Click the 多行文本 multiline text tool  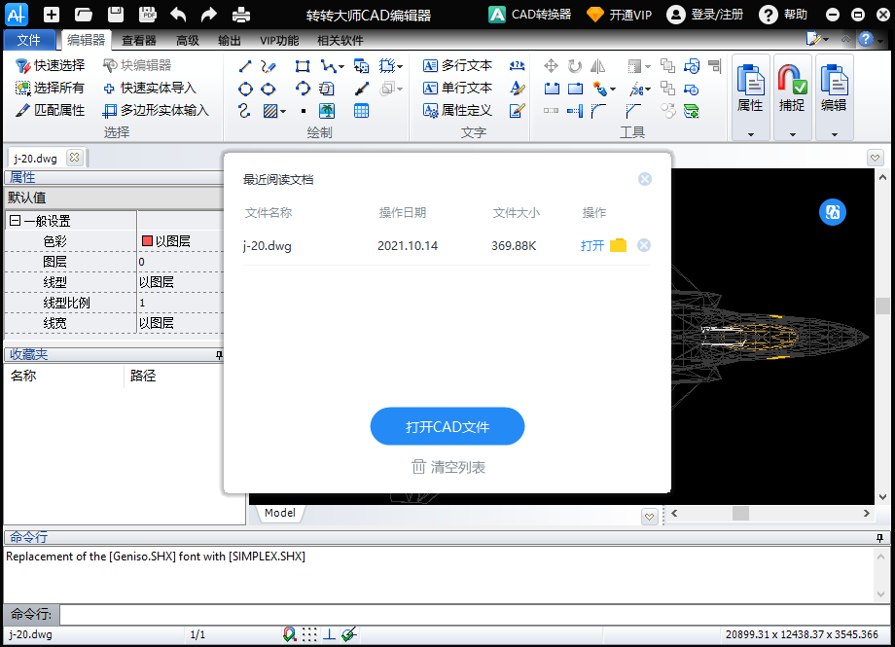pyautogui.click(x=458, y=65)
